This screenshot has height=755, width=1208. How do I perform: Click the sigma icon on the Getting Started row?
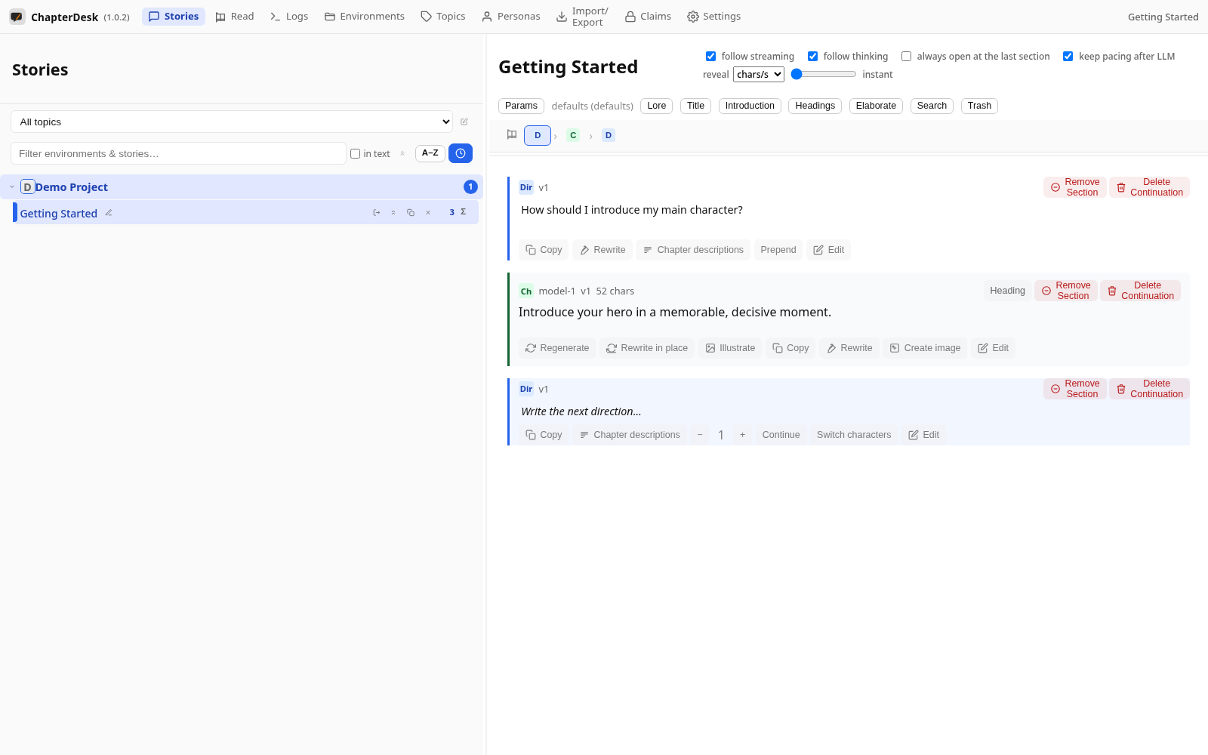pos(464,212)
